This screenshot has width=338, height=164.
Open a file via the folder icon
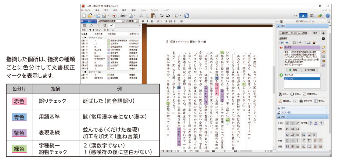(90, 15)
